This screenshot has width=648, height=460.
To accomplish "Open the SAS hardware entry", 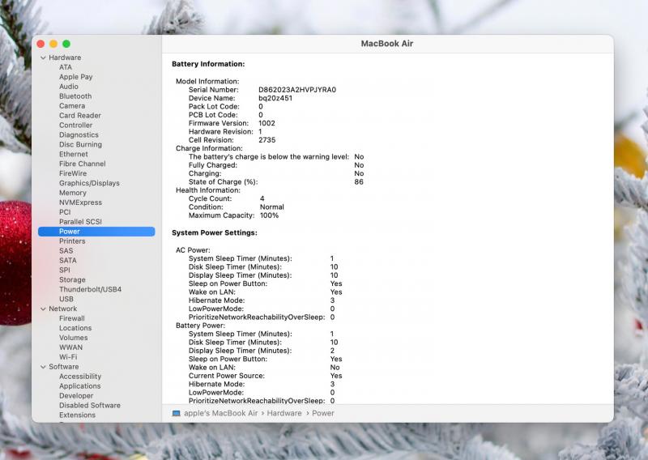I will tap(66, 250).
